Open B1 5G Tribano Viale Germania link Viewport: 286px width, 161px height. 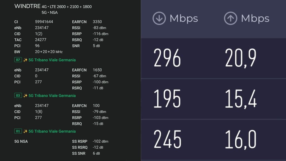52,131
